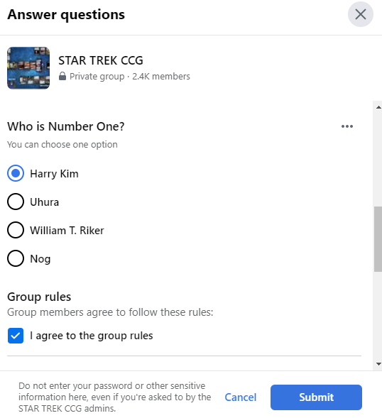The image size is (382, 418).
Task: Click the STAR TREK CCG group thumbnail
Action: point(28,68)
